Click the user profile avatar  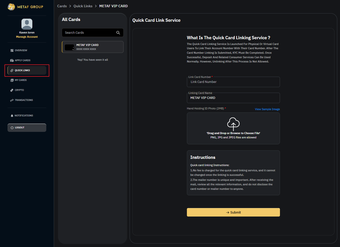point(27,24)
